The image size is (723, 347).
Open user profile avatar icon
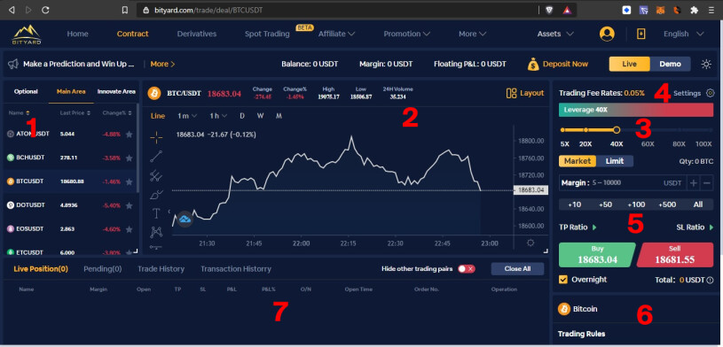click(607, 34)
